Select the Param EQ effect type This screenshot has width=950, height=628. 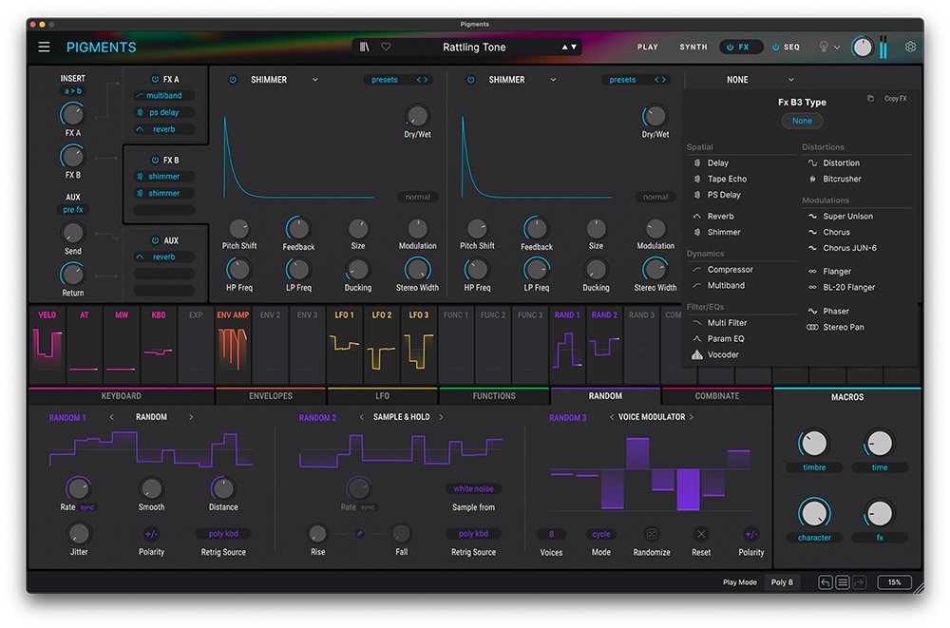tap(718, 339)
